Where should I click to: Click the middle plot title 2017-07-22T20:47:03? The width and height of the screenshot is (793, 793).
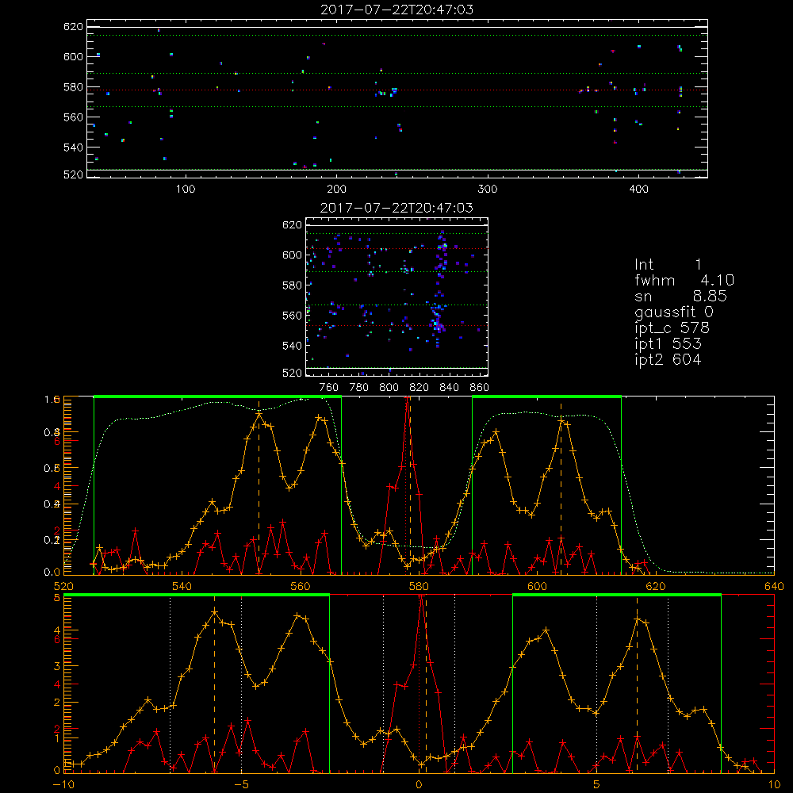point(397,208)
